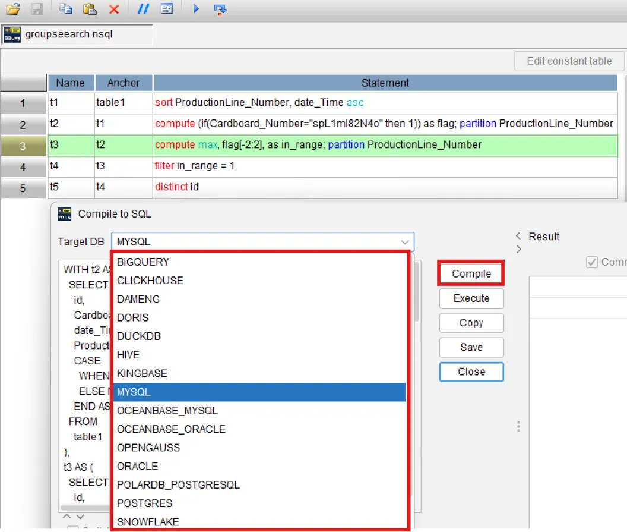Select row header number 1

(x=23, y=103)
